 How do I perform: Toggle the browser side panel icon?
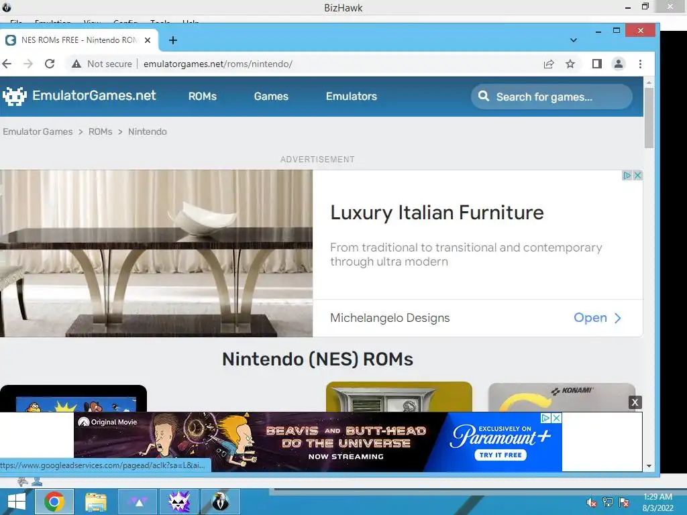[596, 64]
